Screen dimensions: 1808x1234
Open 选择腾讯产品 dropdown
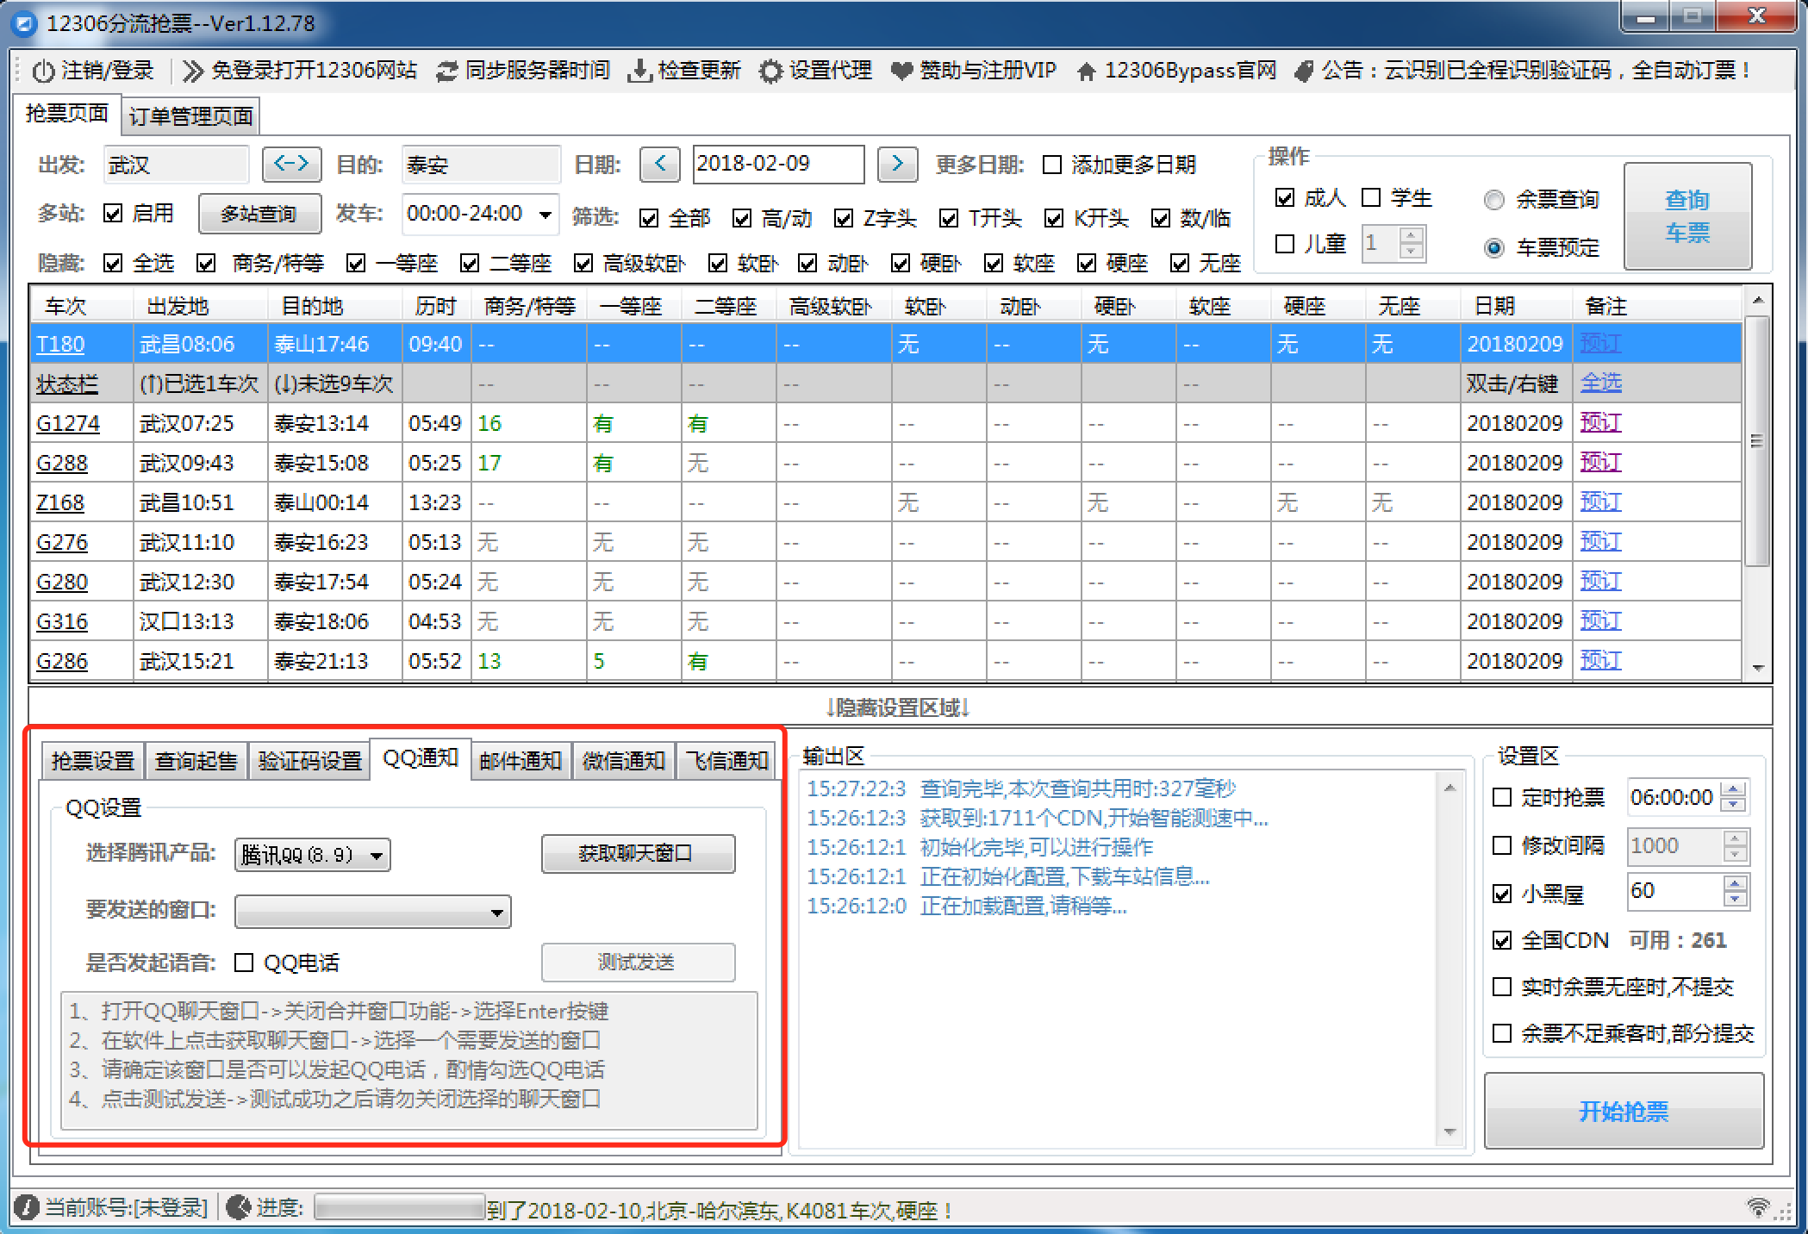click(377, 856)
